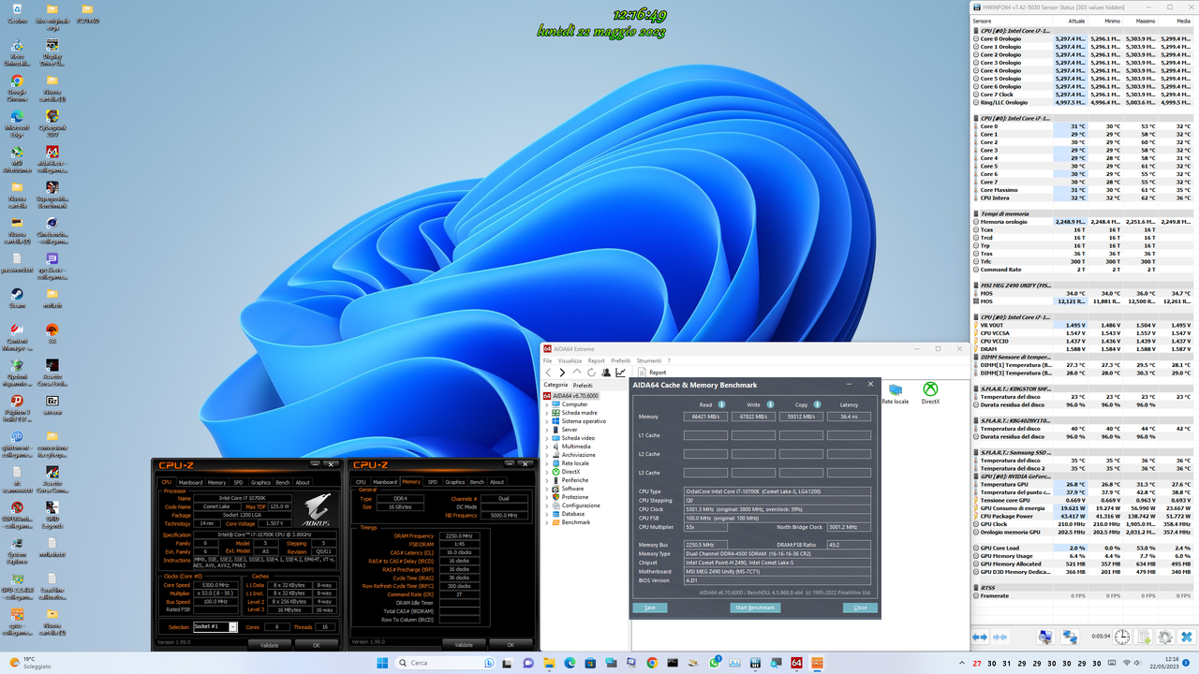Click the info icon next to Read column
The height and width of the screenshot is (674, 1199).
tap(721, 404)
